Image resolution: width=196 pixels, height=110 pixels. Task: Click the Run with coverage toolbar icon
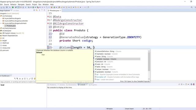click(38, 7)
